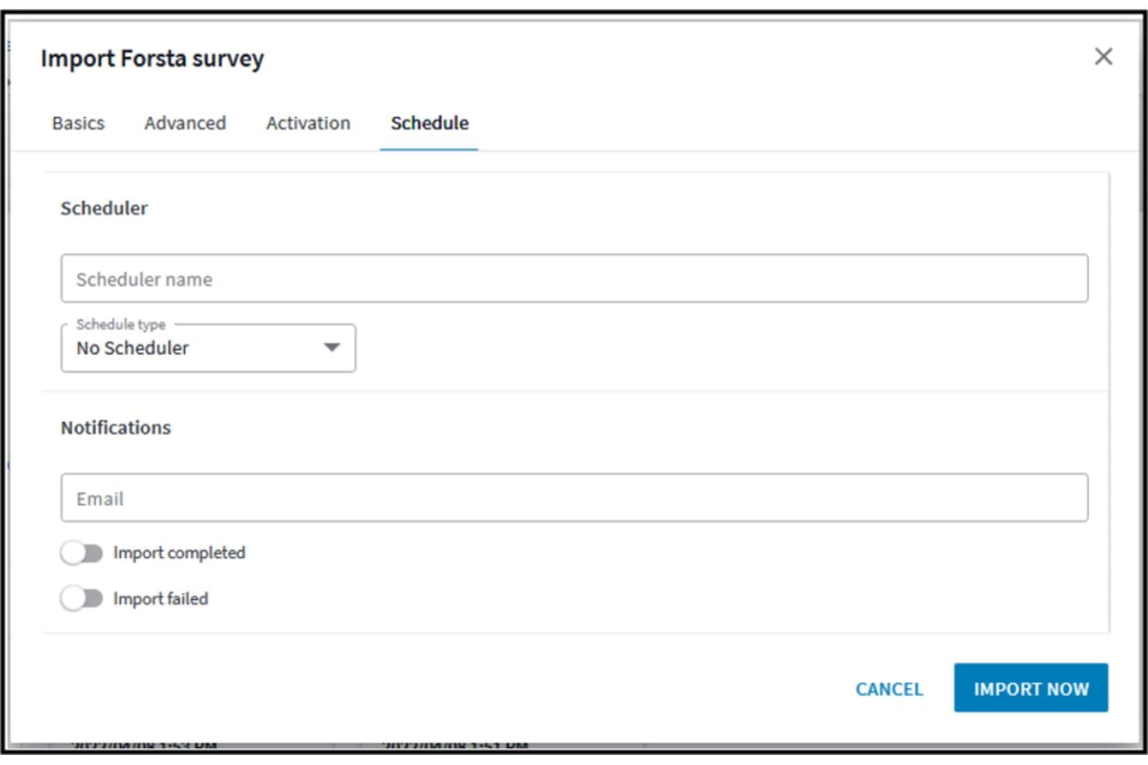Open the Schedule type dropdown
The image size is (1148, 765).
point(208,348)
